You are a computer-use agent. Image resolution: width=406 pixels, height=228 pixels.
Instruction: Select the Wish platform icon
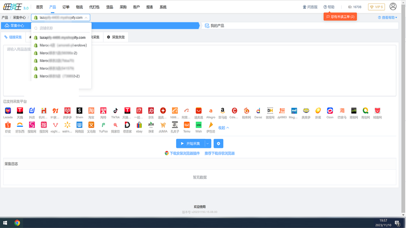tap(199, 125)
